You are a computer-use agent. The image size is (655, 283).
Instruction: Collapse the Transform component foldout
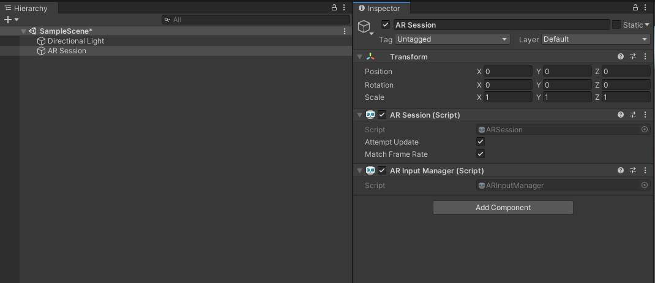[360, 56]
